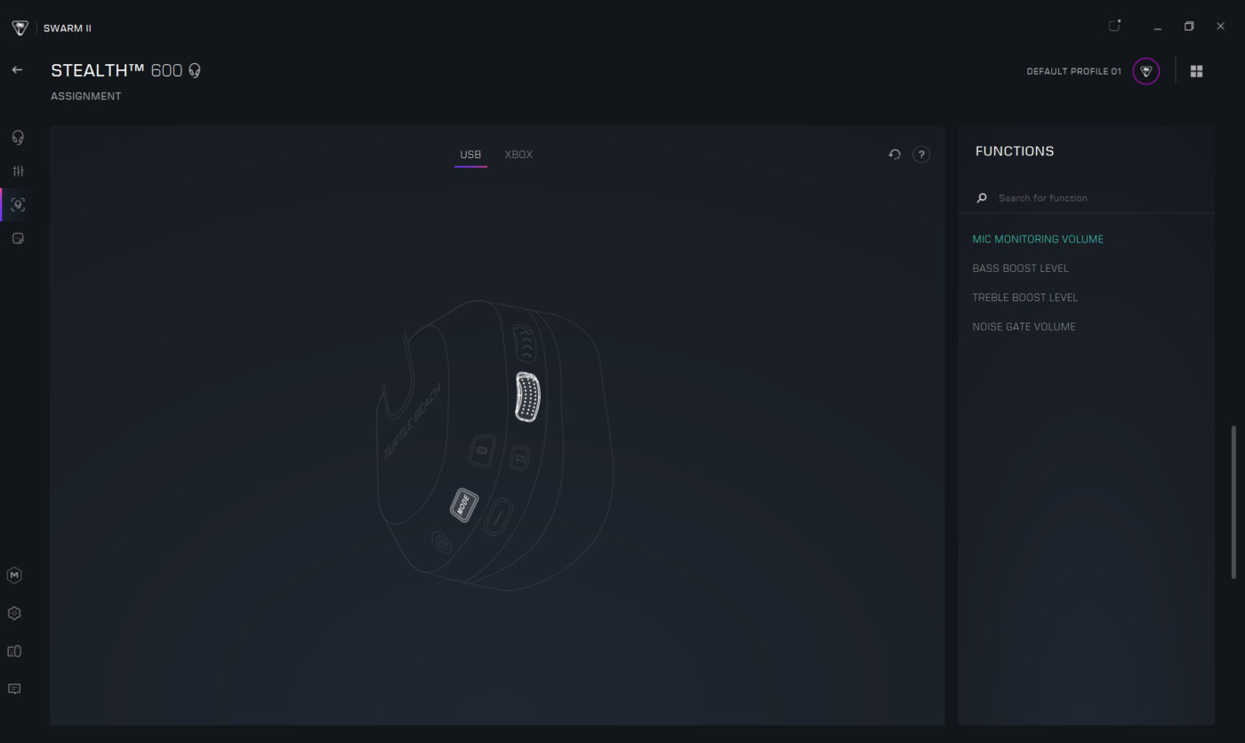Choose TREBLE BOOST LEVEL function
This screenshot has height=743, width=1245.
[x=1024, y=298]
